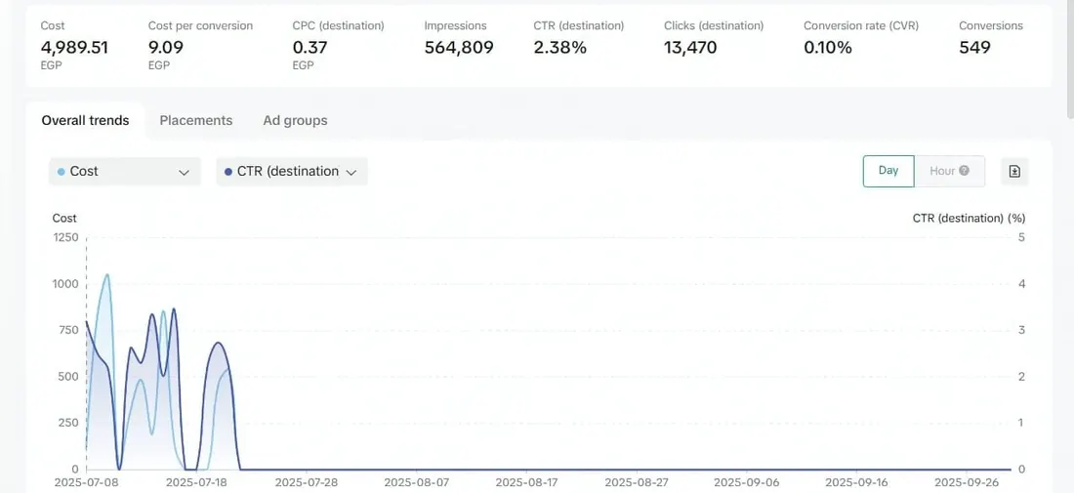The width and height of the screenshot is (1074, 493).
Task: Switch chart granularity to Hour
Action: pos(949,171)
